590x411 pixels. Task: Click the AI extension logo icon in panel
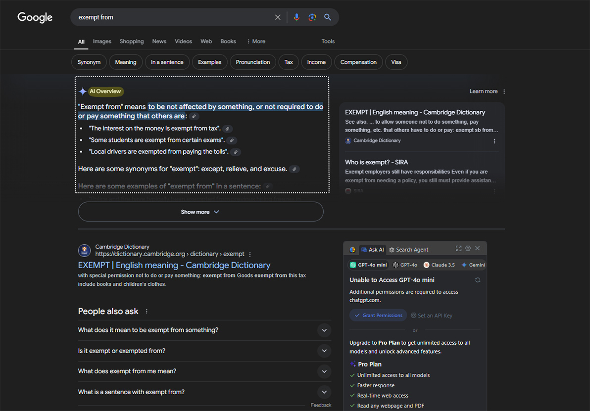pyautogui.click(x=352, y=250)
